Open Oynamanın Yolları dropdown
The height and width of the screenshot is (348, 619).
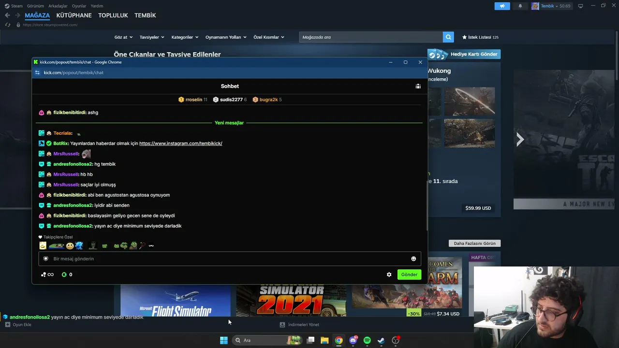pos(226,37)
